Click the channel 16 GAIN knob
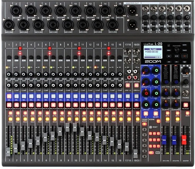The width and height of the screenshot is (195, 169). pos(120,74)
